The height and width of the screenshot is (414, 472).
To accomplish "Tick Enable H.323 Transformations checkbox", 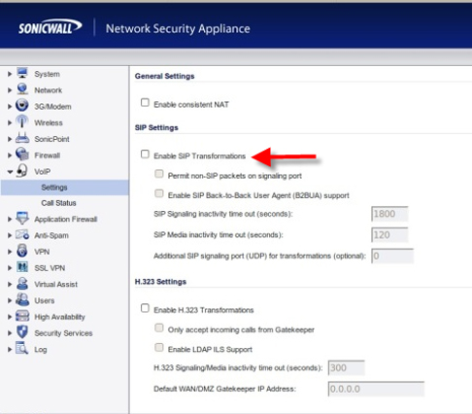I will [145, 308].
